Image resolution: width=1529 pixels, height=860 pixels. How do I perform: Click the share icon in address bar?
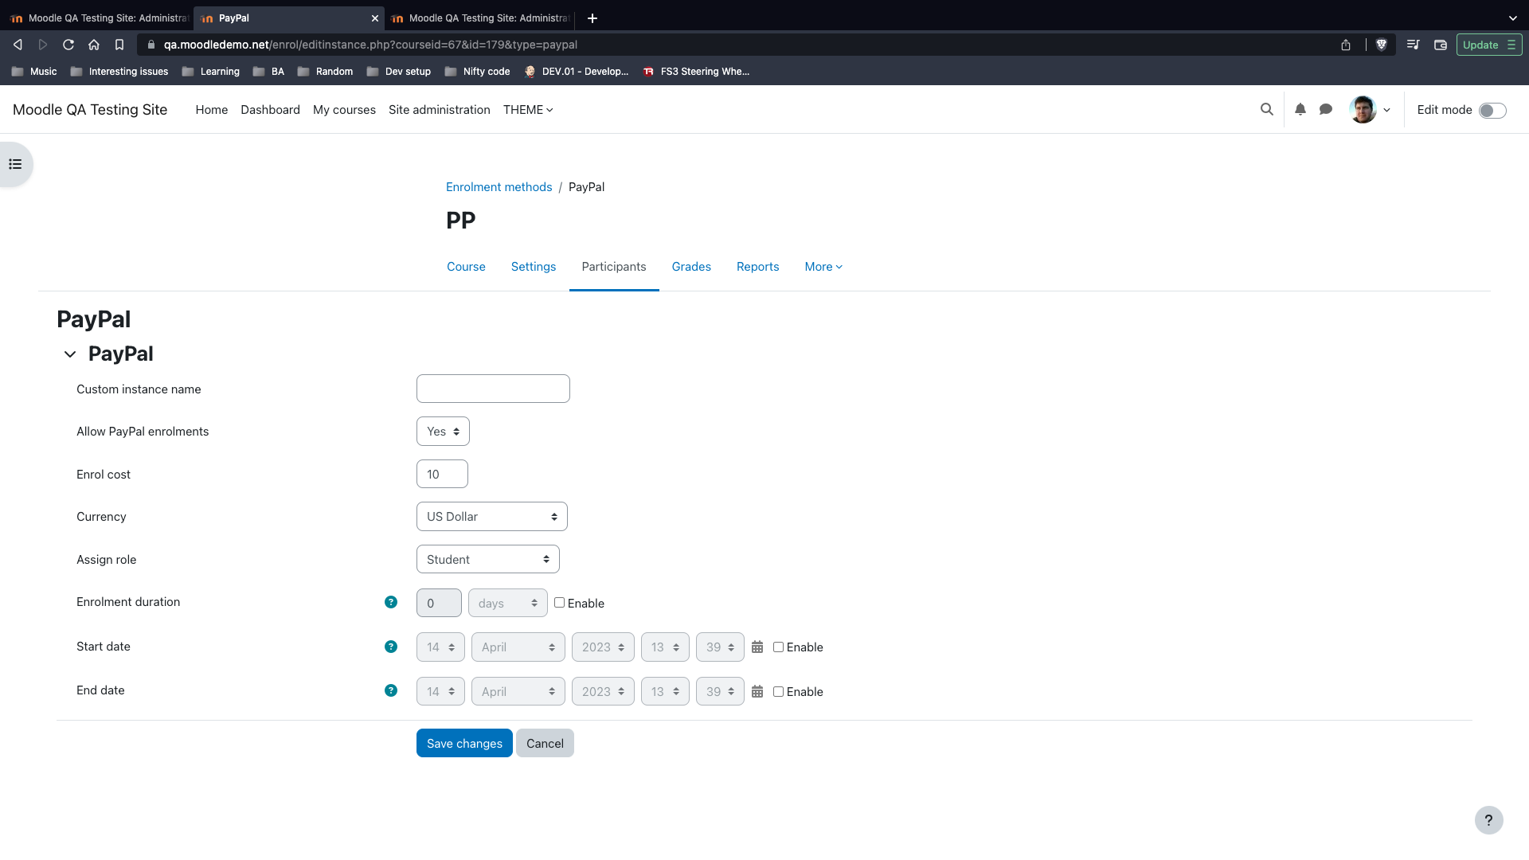1346,45
